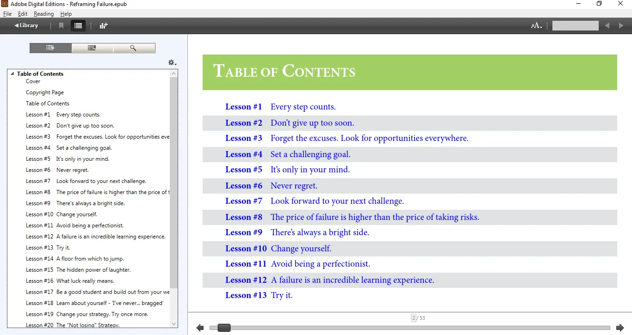Open page link Lesson #6 Never regret

tap(272, 186)
